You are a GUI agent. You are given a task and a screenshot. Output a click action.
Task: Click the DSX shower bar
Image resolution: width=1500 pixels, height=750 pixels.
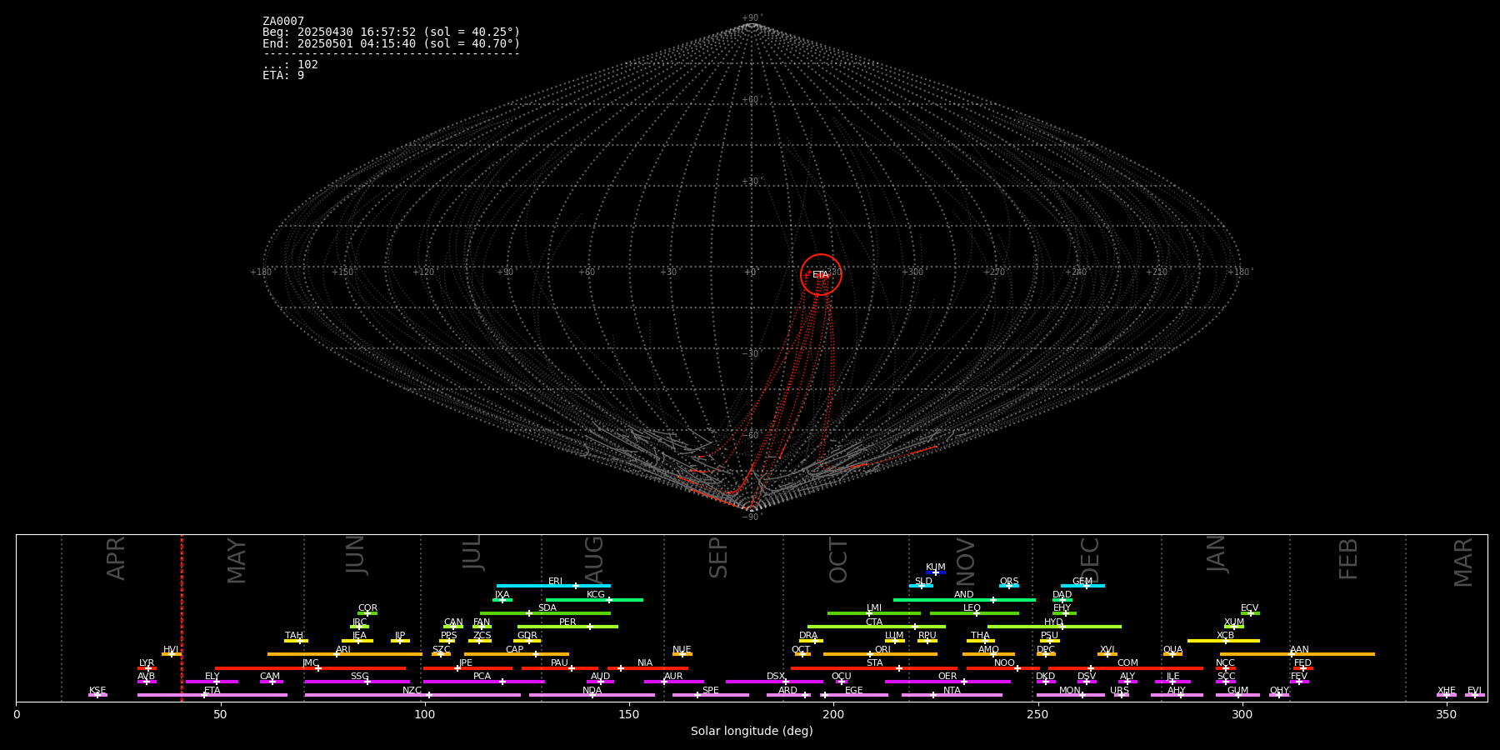click(x=774, y=682)
